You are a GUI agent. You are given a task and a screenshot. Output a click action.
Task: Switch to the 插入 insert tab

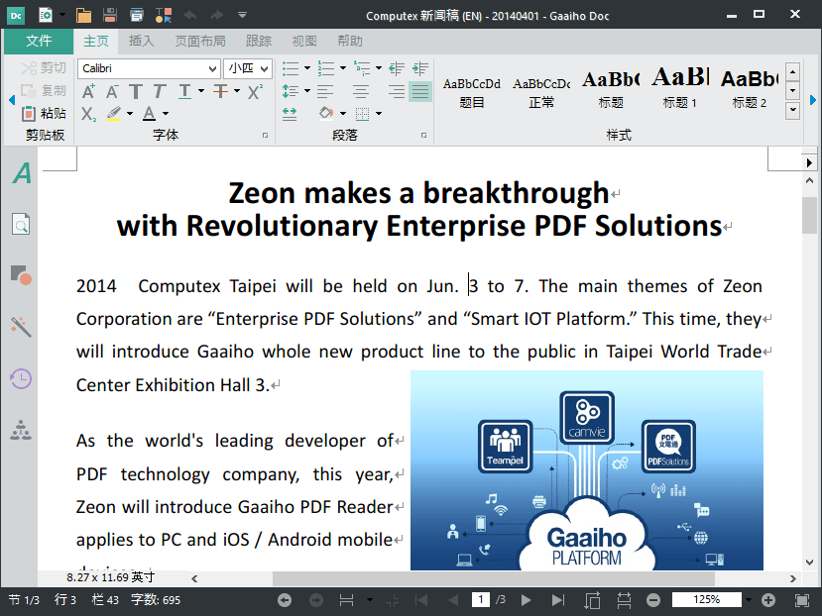[142, 41]
